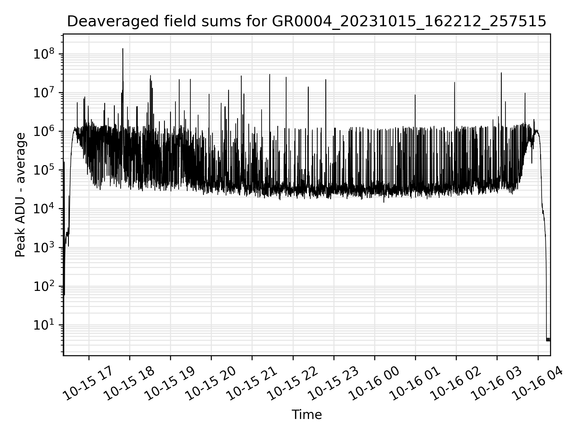Click the y-axis tick label 10^6
Image resolution: width=580 pixels, height=435 pixels.
[x=43, y=131]
